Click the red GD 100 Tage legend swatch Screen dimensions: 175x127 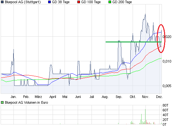click(x=79, y=2)
